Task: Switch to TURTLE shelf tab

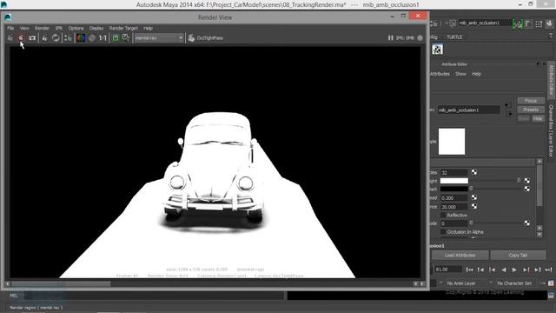Action: (454, 37)
